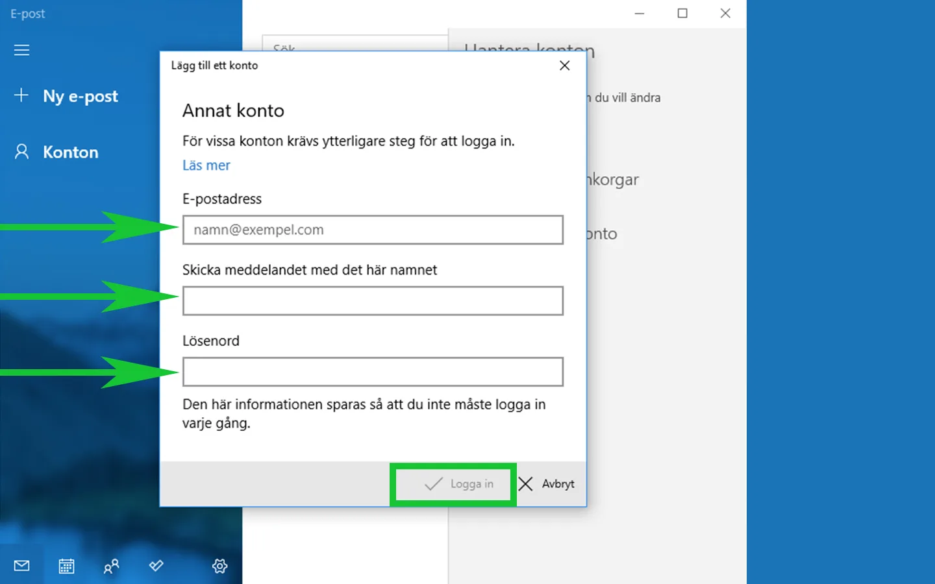Image resolution: width=935 pixels, height=584 pixels.
Task: Switch to Calendar using the calendar icon
Action: (x=66, y=565)
